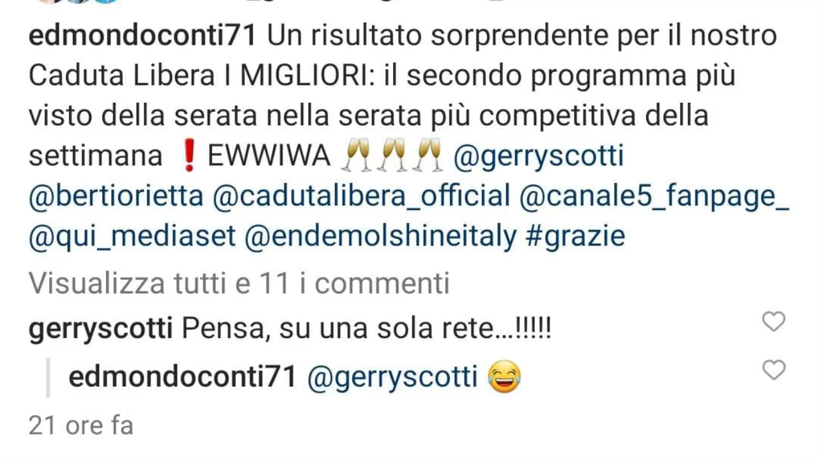The image size is (818, 460).
Task: Tap the red exclamation mark emoji
Action: coord(188,157)
